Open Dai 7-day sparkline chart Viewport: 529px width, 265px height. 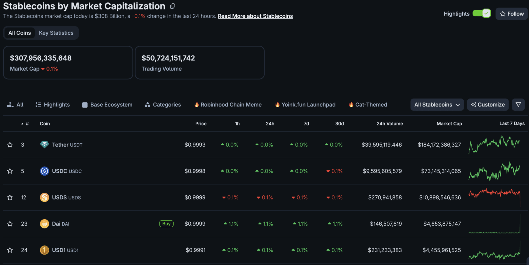(495, 224)
